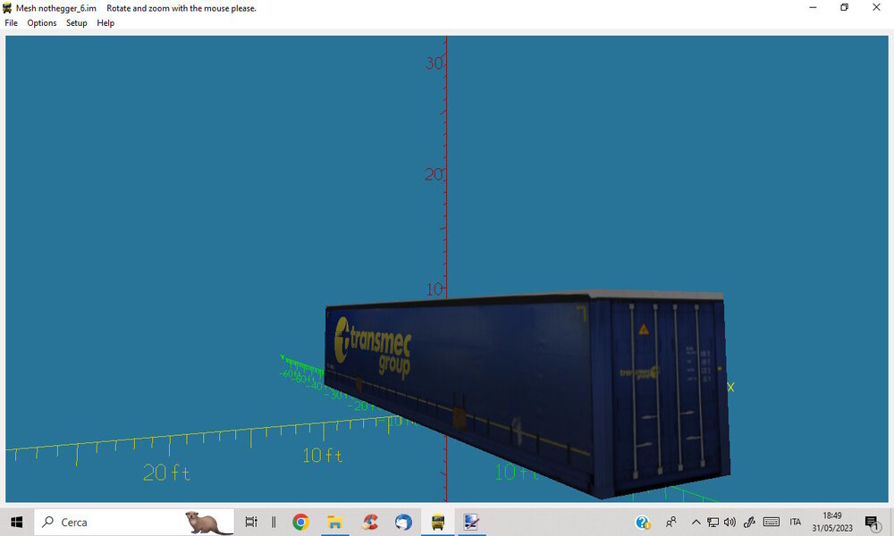Screen dimensions: 894x536
Task: Minimize the mesh viewer window
Action: pyautogui.click(x=813, y=7)
